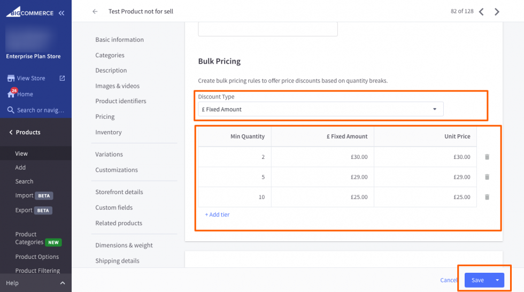
Task: Open Product Options in sidebar
Action: (x=37, y=257)
